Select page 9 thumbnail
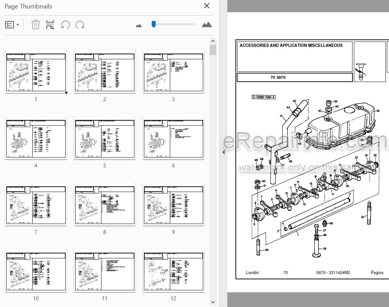This screenshot has height=307, width=389. (173, 204)
